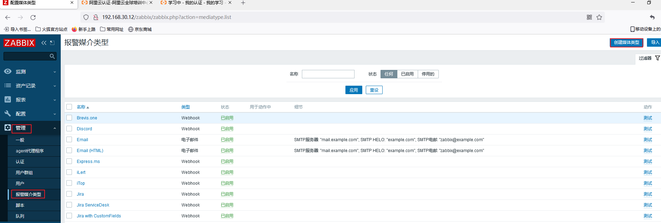Check the Discord row checkbox
The image size is (661, 223).
click(x=69, y=129)
